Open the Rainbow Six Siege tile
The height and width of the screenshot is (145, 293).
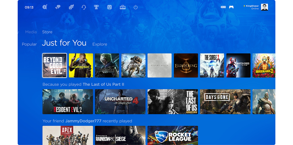click(x=120, y=135)
